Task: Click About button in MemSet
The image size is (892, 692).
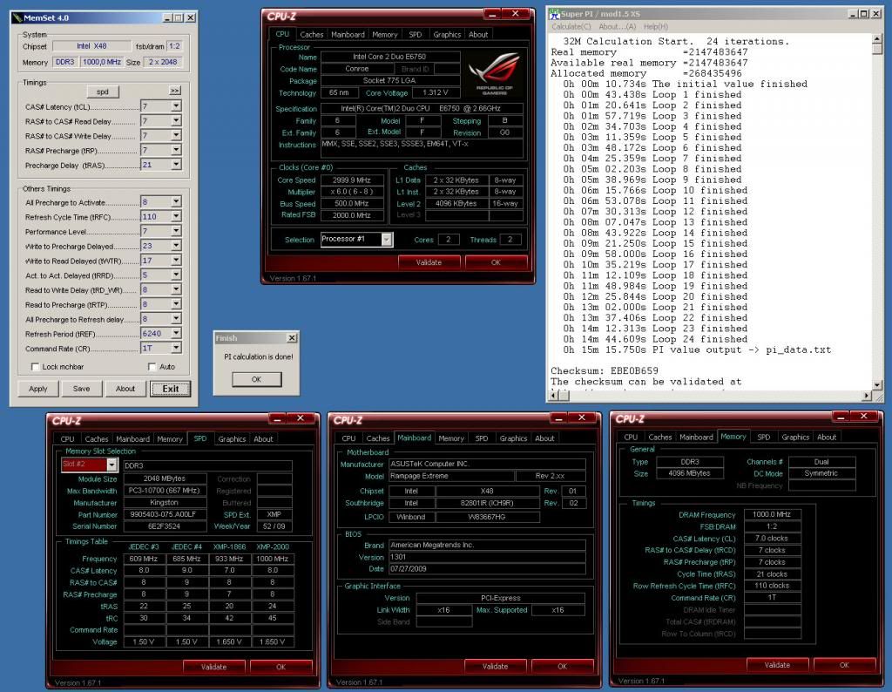Action: pyautogui.click(x=125, y=389)
